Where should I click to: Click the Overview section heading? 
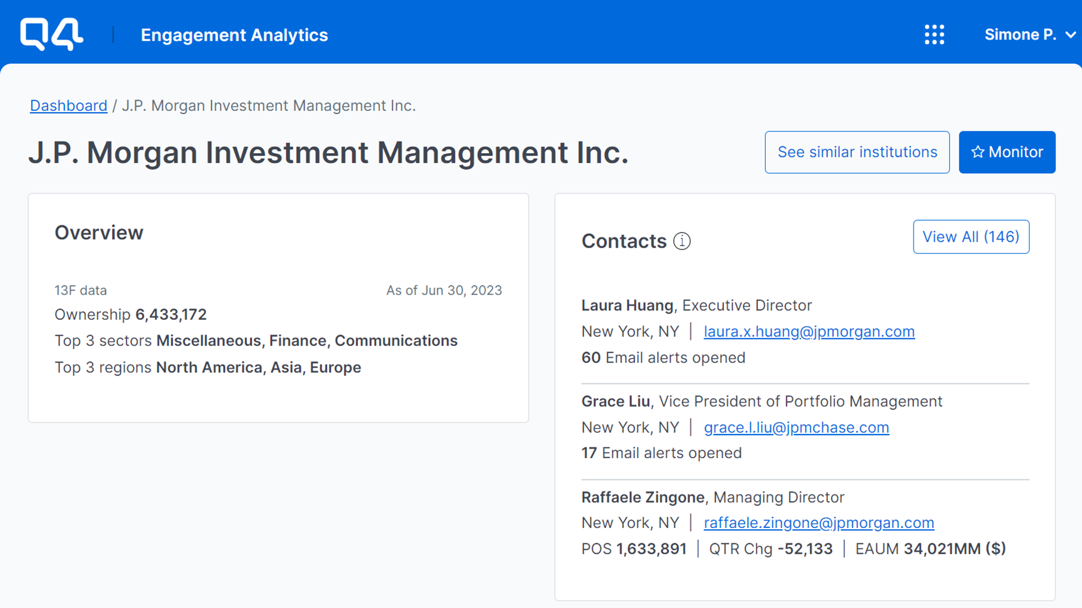pyautogui.click(x=99, y=233)
